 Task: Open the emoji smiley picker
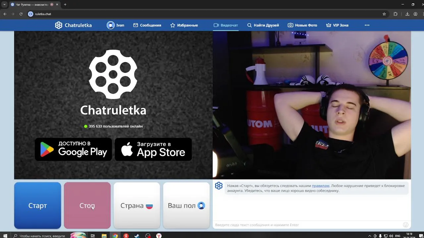(405, 225)
